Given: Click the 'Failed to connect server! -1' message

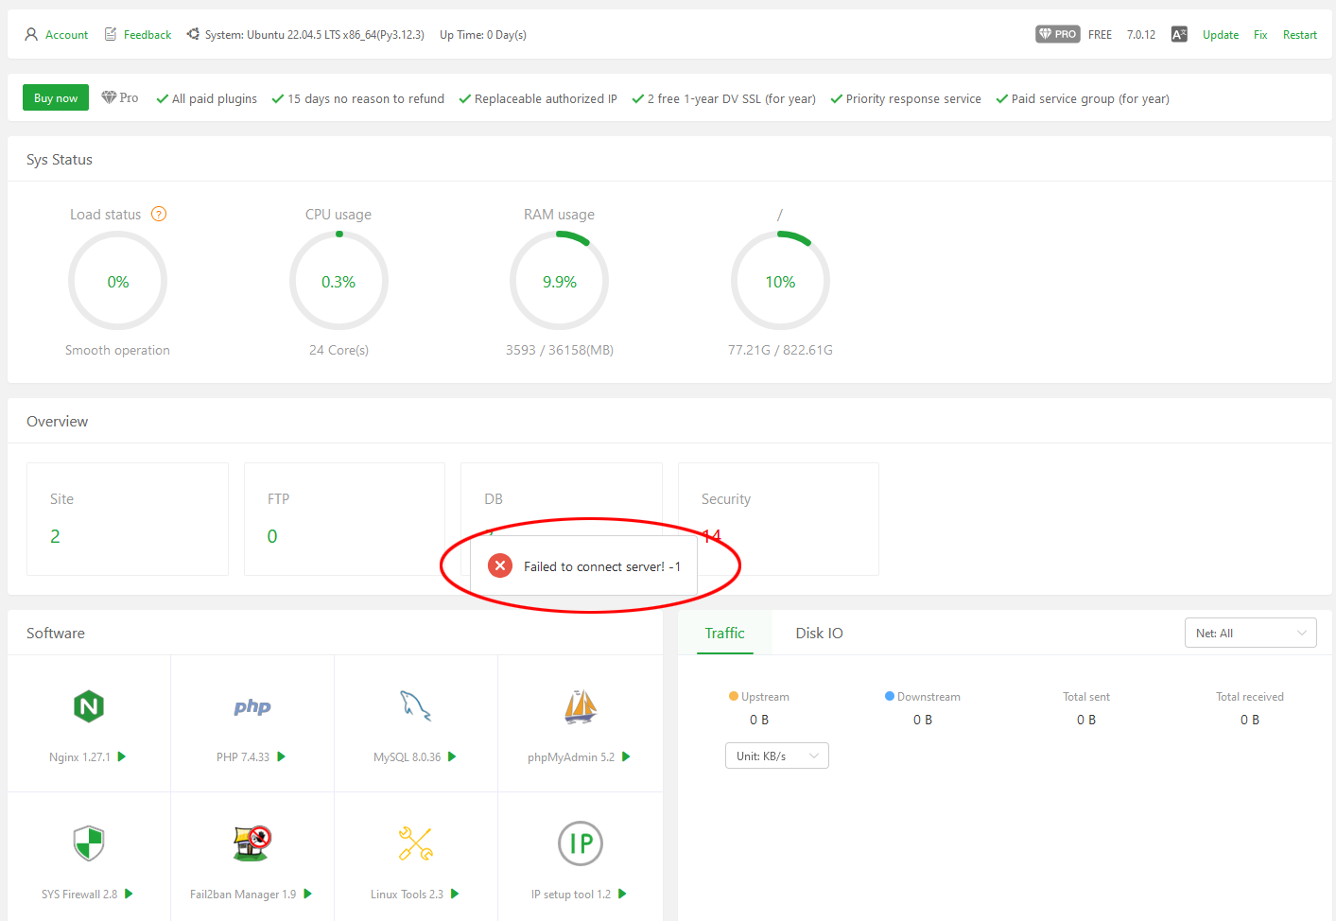Looking at the screenshot, I should [x=602, y=566].
